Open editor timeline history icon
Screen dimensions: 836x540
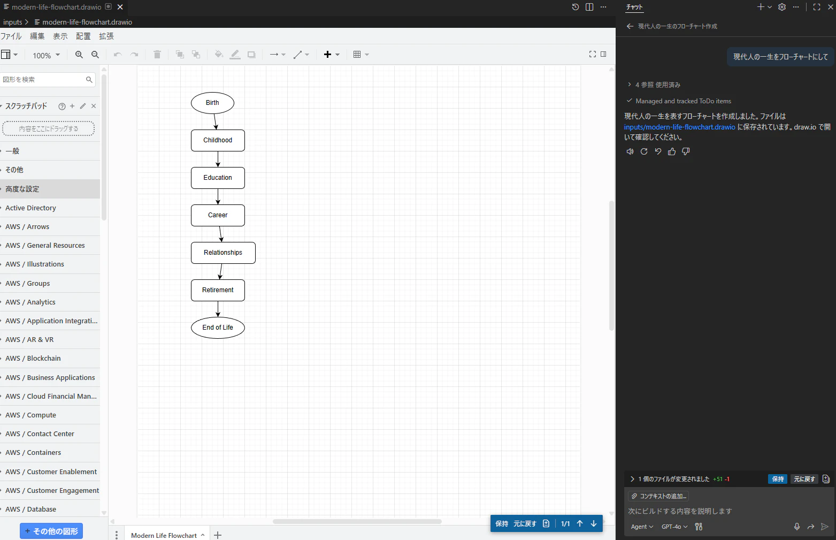[x=576, y=7]
